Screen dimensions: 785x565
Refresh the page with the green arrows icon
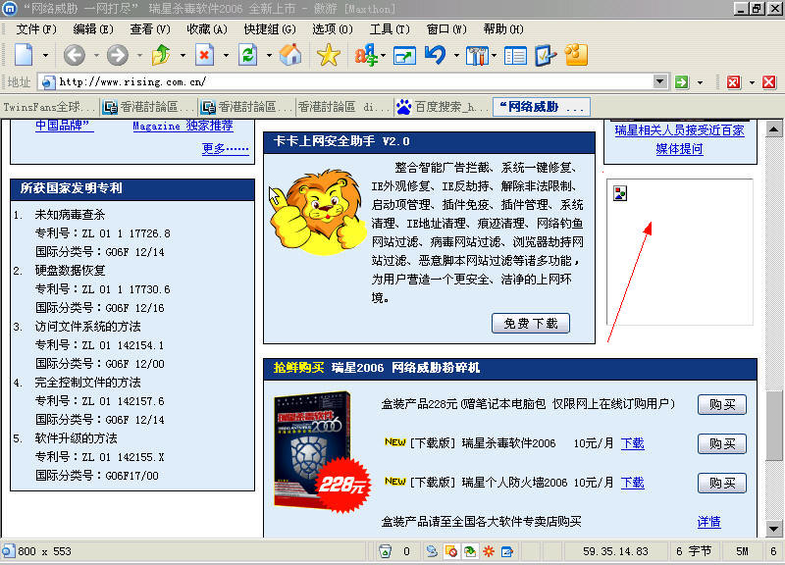[248, 55]
